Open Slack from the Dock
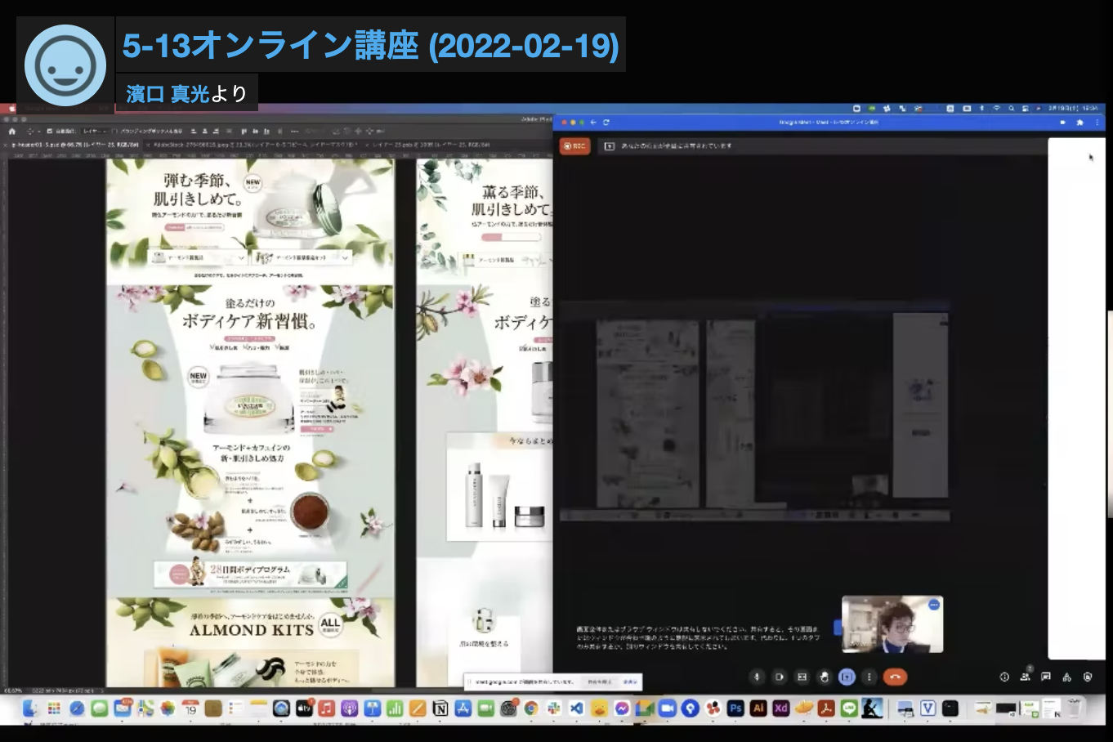Viewport: 1113px width, 742px height. [554, 708]
